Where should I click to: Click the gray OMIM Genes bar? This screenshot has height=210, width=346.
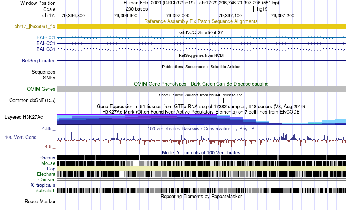pos(201,89)
